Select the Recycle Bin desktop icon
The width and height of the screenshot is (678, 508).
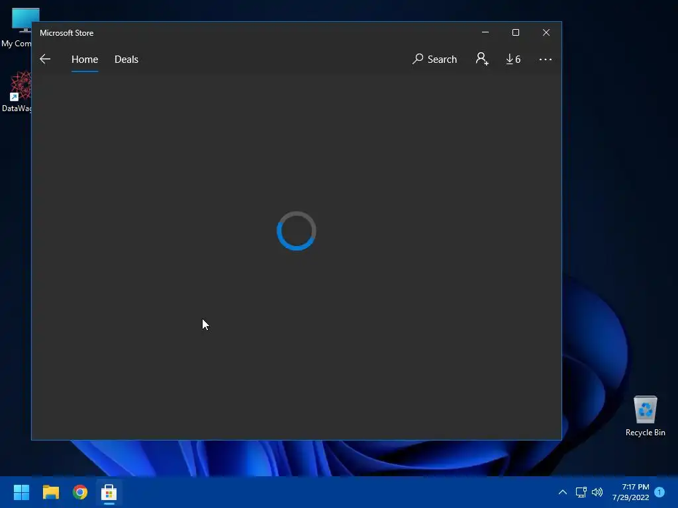click(645, 416)
